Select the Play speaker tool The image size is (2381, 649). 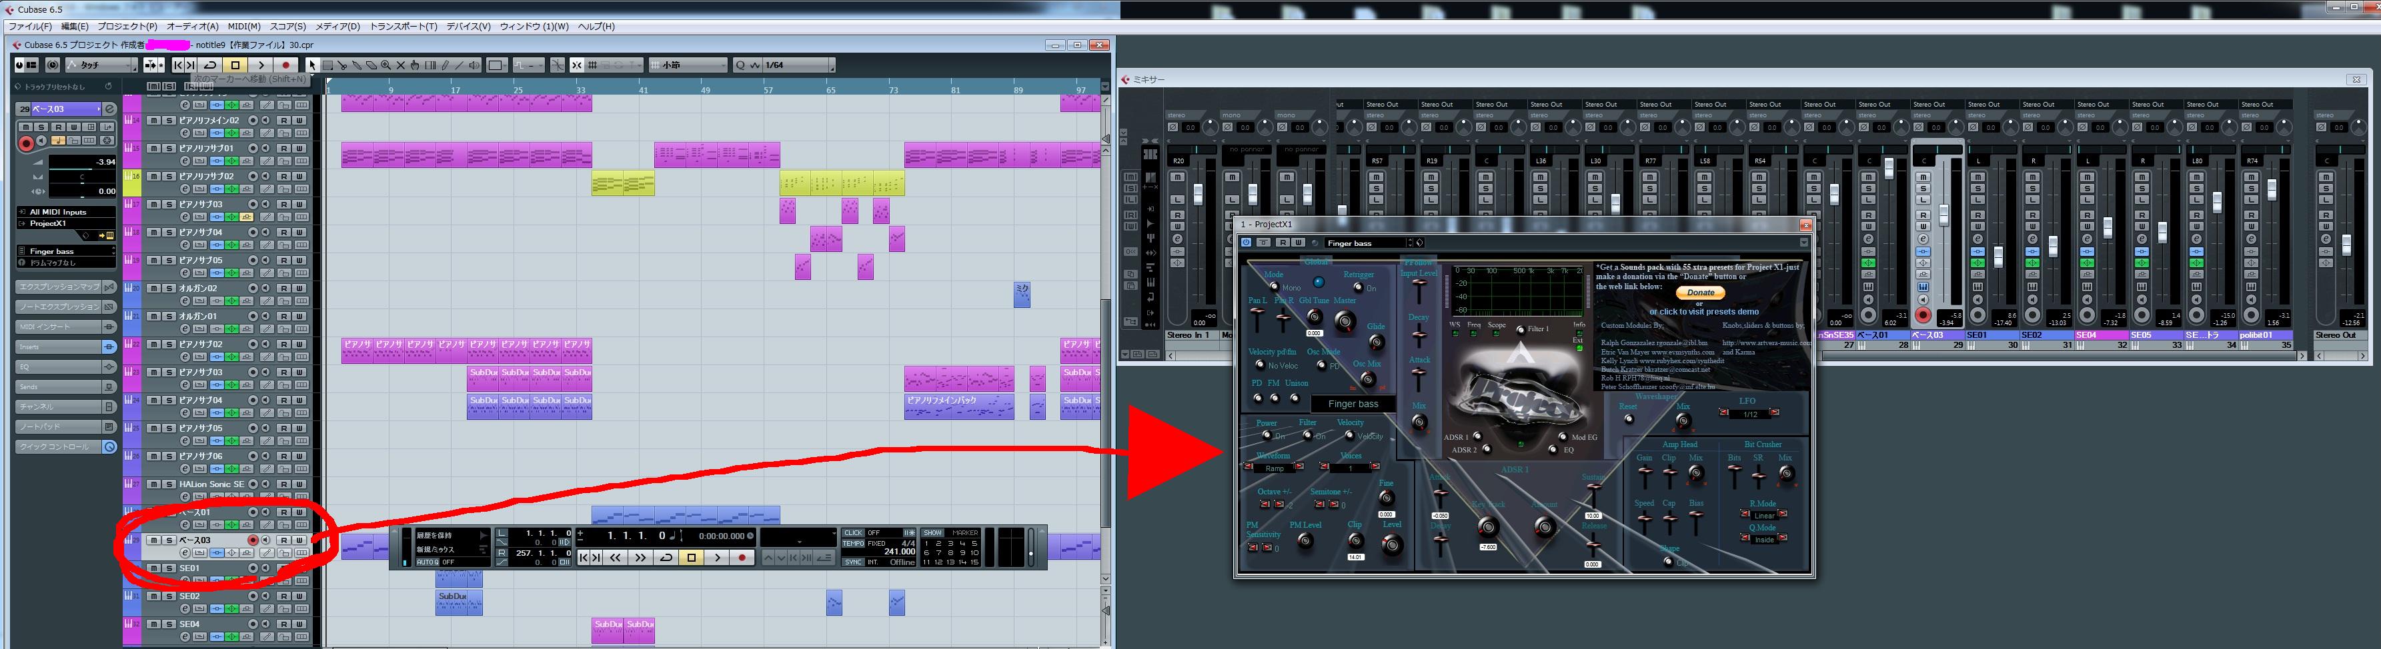coord(475,65)
